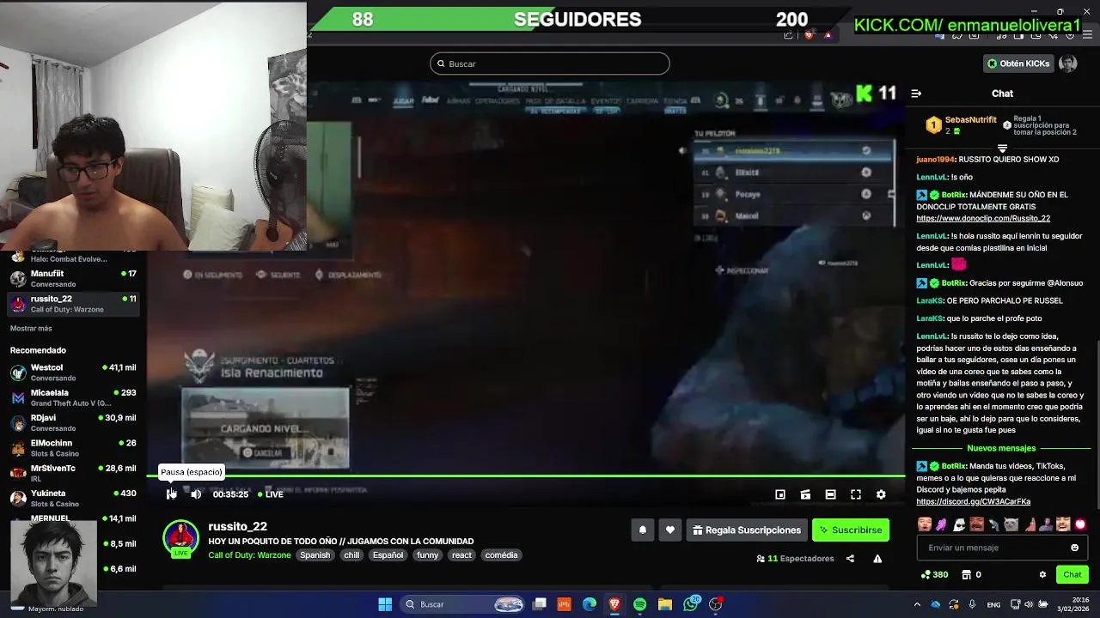The width and height of the screenshot is (1100, 618).
Task: Select the react tag
Action: pyautogui.click(x=461, y=555)
